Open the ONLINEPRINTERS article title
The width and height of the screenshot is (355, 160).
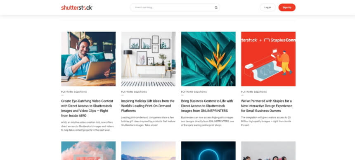207,106
